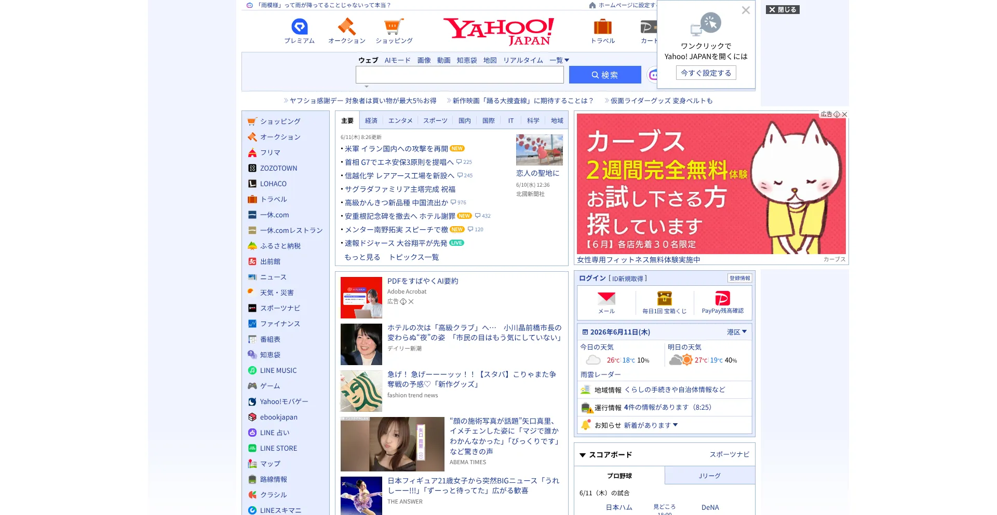Image resolution: width=997 pixels, height=515 pixels.
Task: Click the sidebar LINE MUSIC icon
Action: [x=252, y=370]
